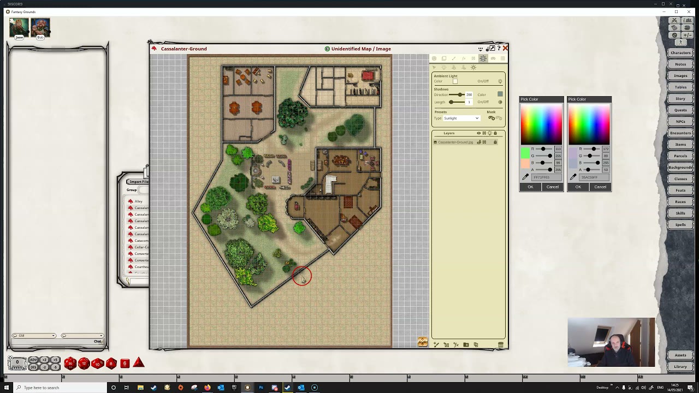The image size is (699, 393).
Task: Toggle the DIS roll modifier
Action: (x=34, y=367)
